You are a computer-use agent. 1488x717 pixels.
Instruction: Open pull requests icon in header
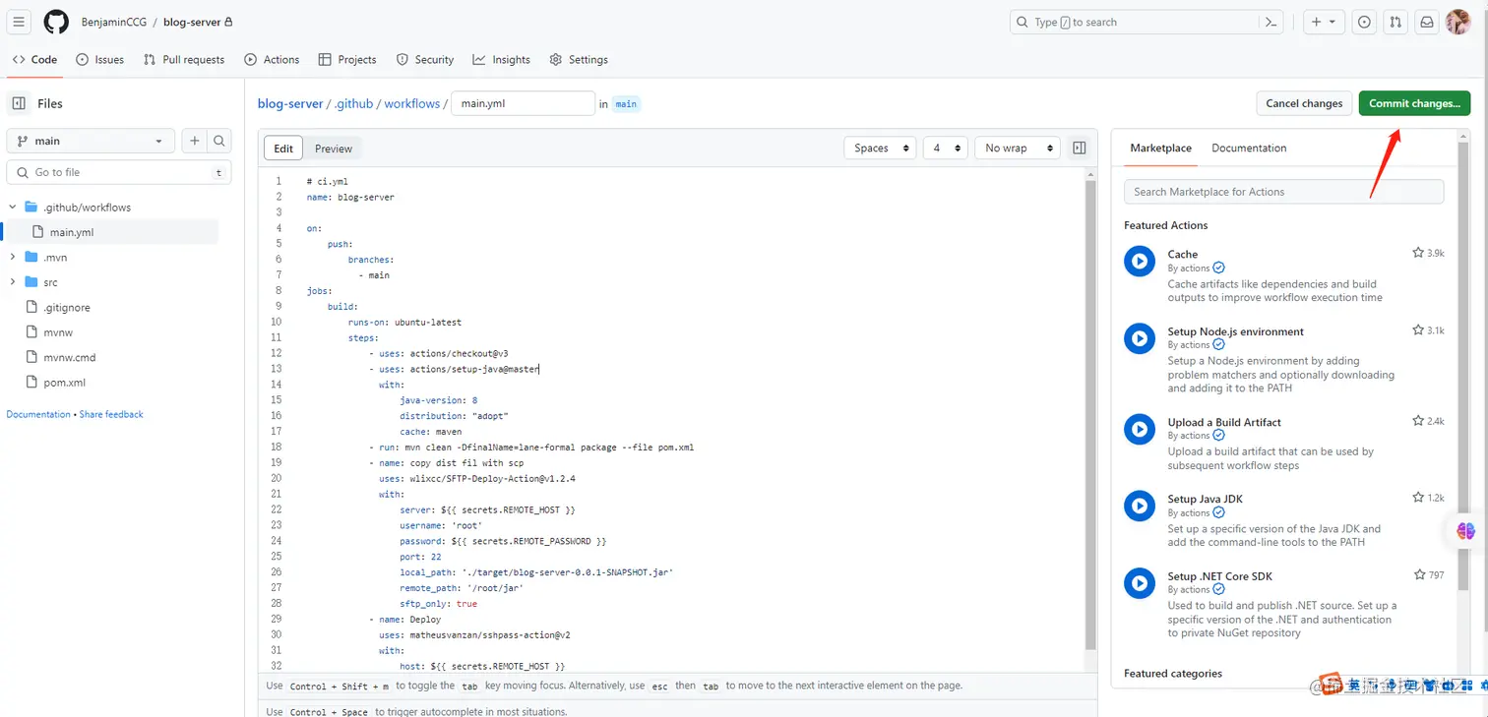1395,22
